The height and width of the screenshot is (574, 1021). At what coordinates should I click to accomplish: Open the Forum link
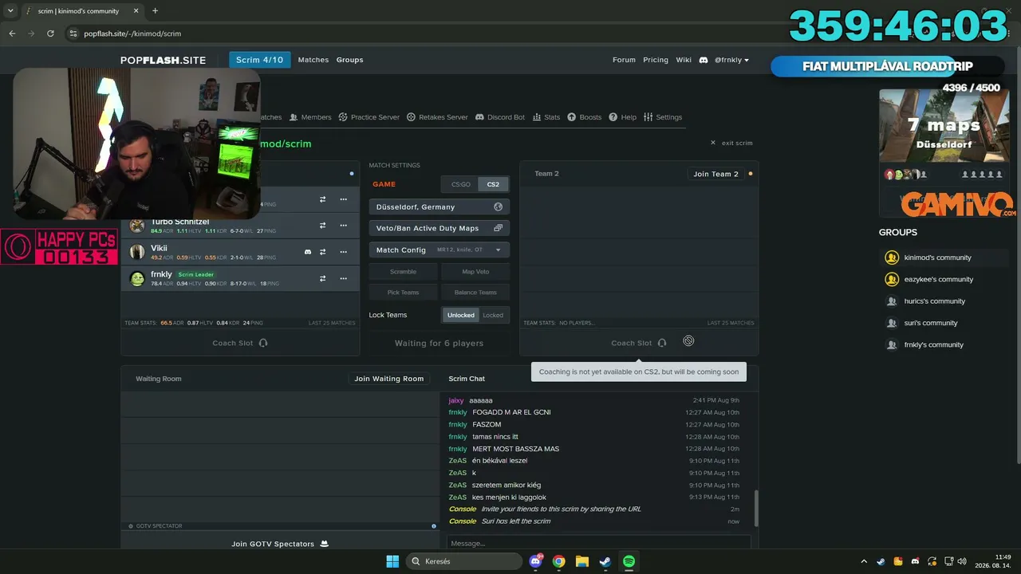[624, 60]
